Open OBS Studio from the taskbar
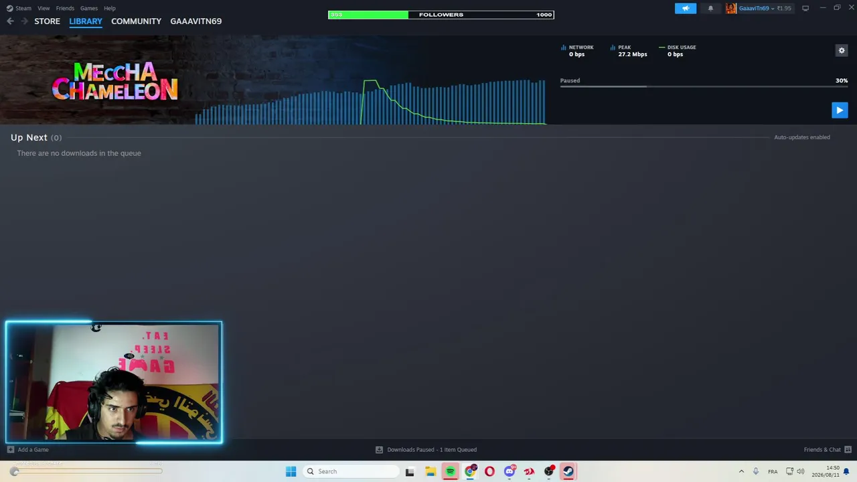 point(549,471)
